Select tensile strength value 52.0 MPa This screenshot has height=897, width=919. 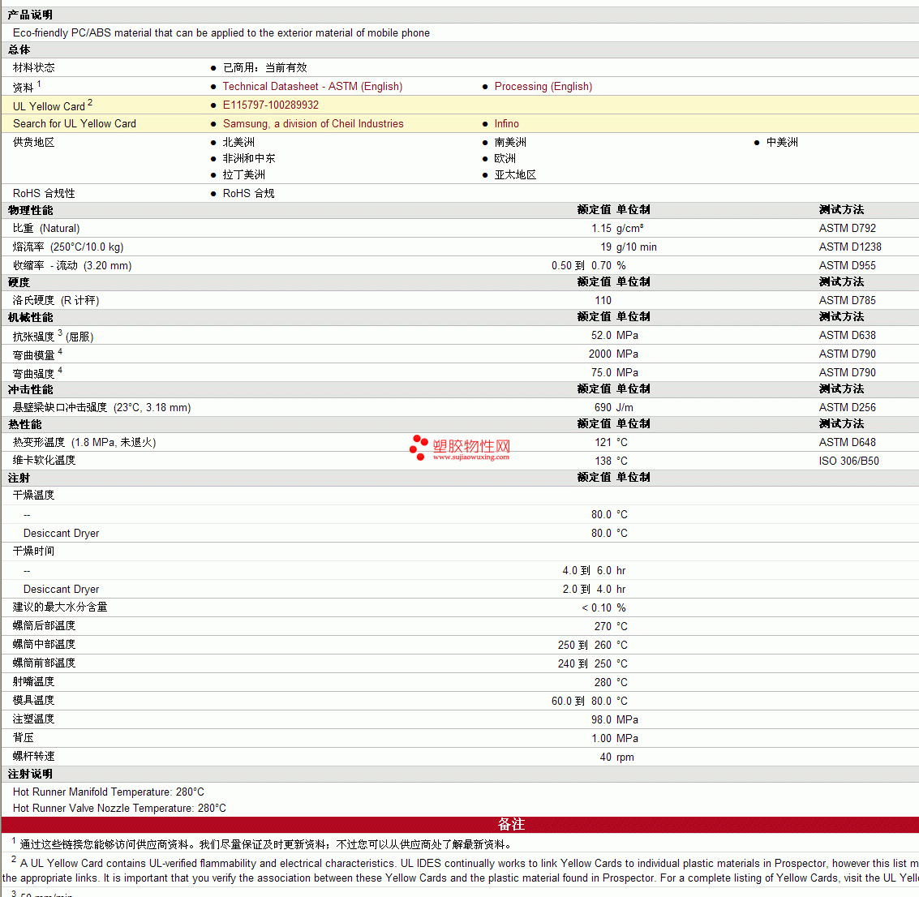[614, 336]
